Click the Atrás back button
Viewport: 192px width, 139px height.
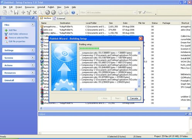(x=104, y=98)
